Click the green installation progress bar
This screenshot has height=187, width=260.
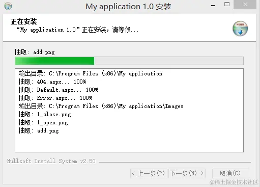pos(129,61)
